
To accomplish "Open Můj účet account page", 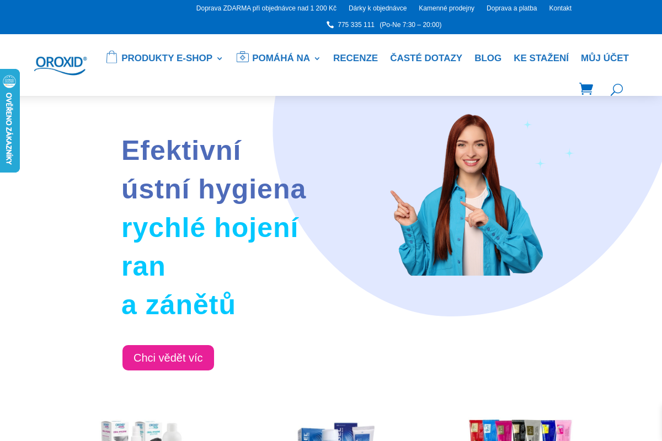I will click(x=604, y=58).
